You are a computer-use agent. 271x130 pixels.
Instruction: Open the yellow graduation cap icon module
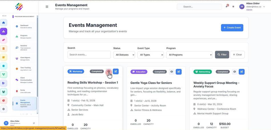[x=3, y=57]
